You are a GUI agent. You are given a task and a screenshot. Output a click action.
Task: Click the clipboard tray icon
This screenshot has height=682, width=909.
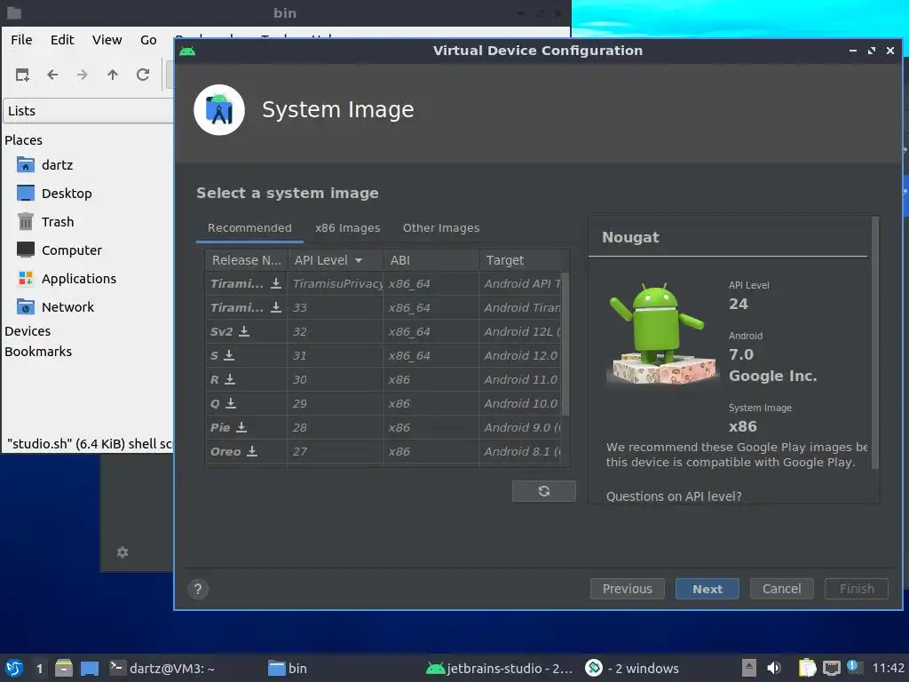tap(806, 668)
